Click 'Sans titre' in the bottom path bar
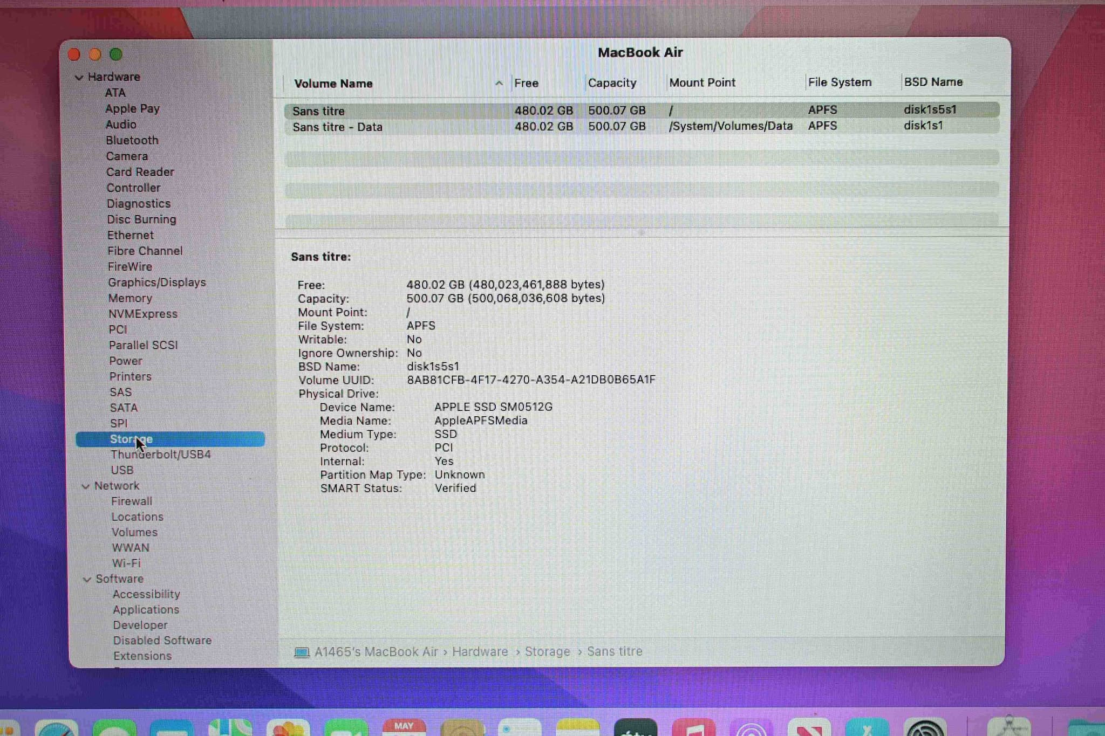1105x736 pixels. pos(615,651)
